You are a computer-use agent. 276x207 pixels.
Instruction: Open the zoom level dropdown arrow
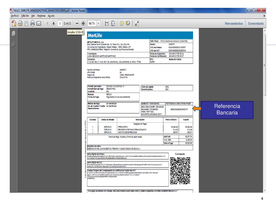coord(98,23)
